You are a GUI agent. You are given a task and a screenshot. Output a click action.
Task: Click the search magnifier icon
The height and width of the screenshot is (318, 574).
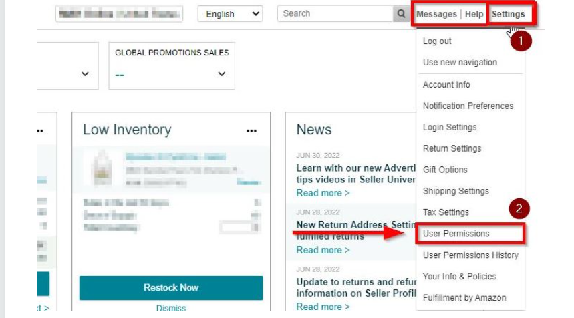tap(401, 14)
